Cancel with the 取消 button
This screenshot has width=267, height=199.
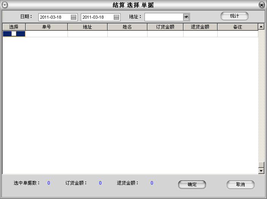pyautogui.click(x=240, y=184)
